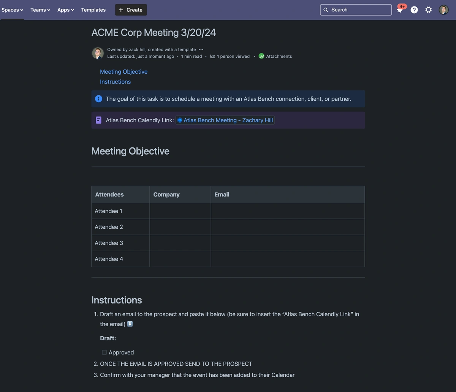Click the page owner avatar for zack.hill
The image size is (456, 392).
(98, 53)
